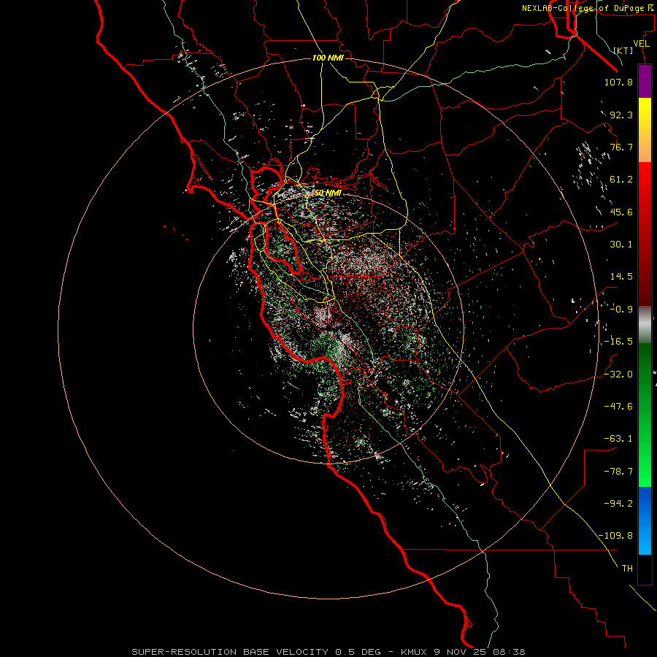Click the black TH segment of color bar
Viewport: 657px width, 657px height.
pyautogui.click(x=645, y=569)
